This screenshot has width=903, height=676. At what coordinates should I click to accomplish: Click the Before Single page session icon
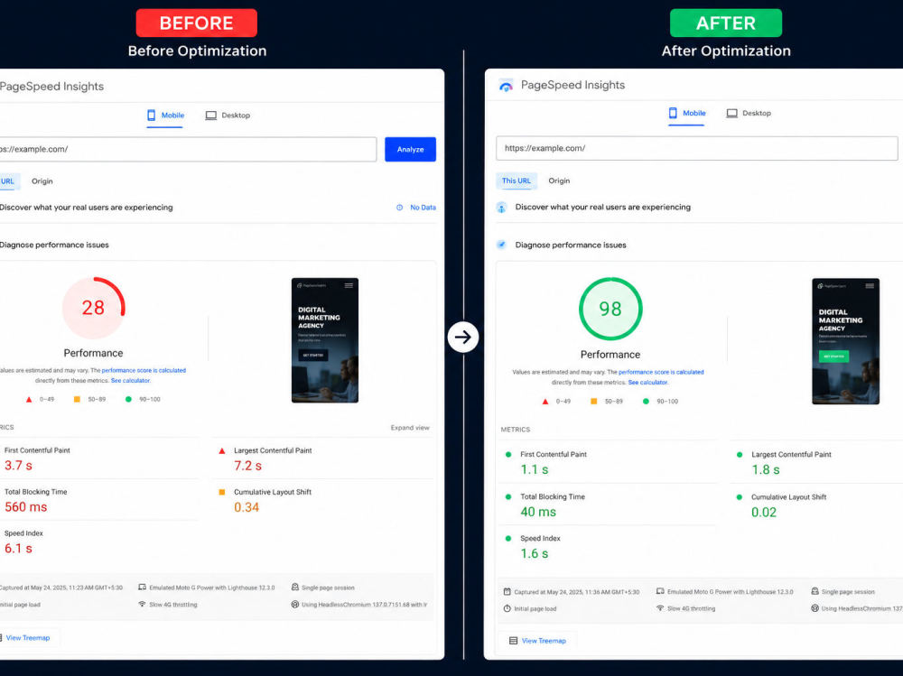295,588
